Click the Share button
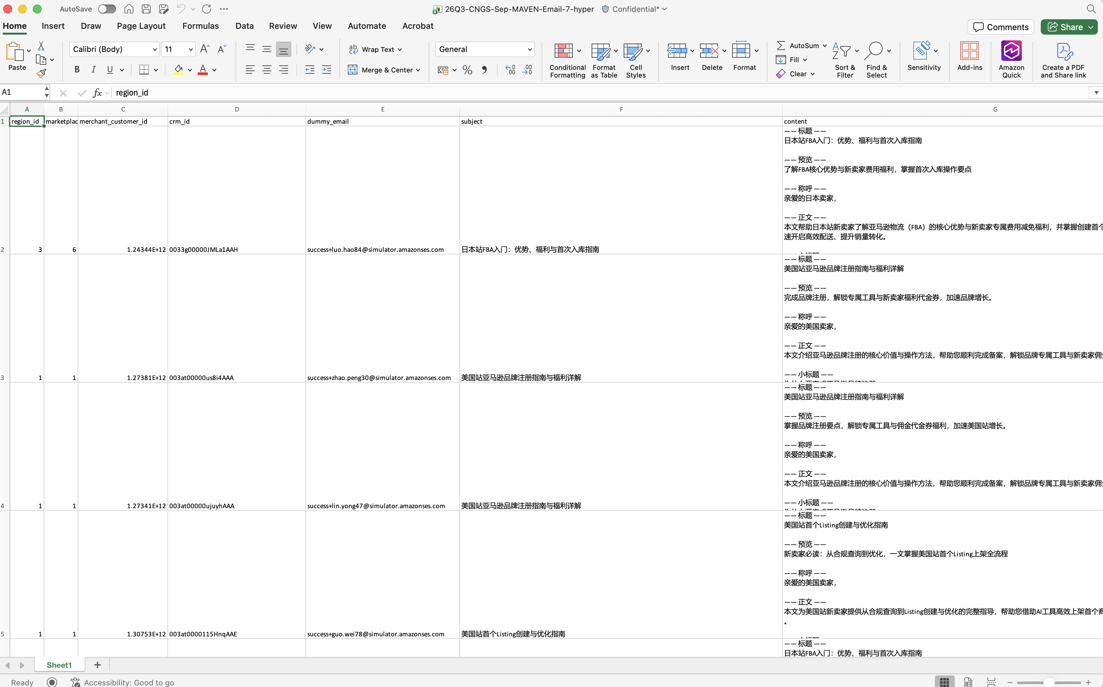This screenshot has width=1103, height=687. pyautogui.click(x=1065, y=27)
